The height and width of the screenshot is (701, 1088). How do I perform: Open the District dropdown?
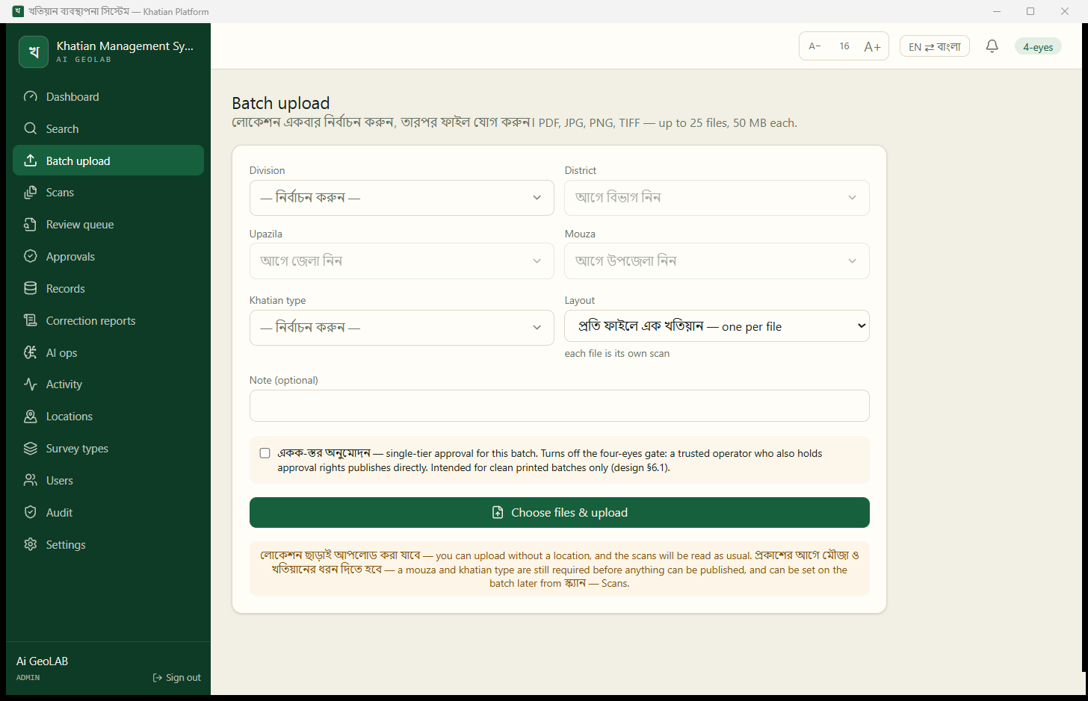[x=717, y=198]
